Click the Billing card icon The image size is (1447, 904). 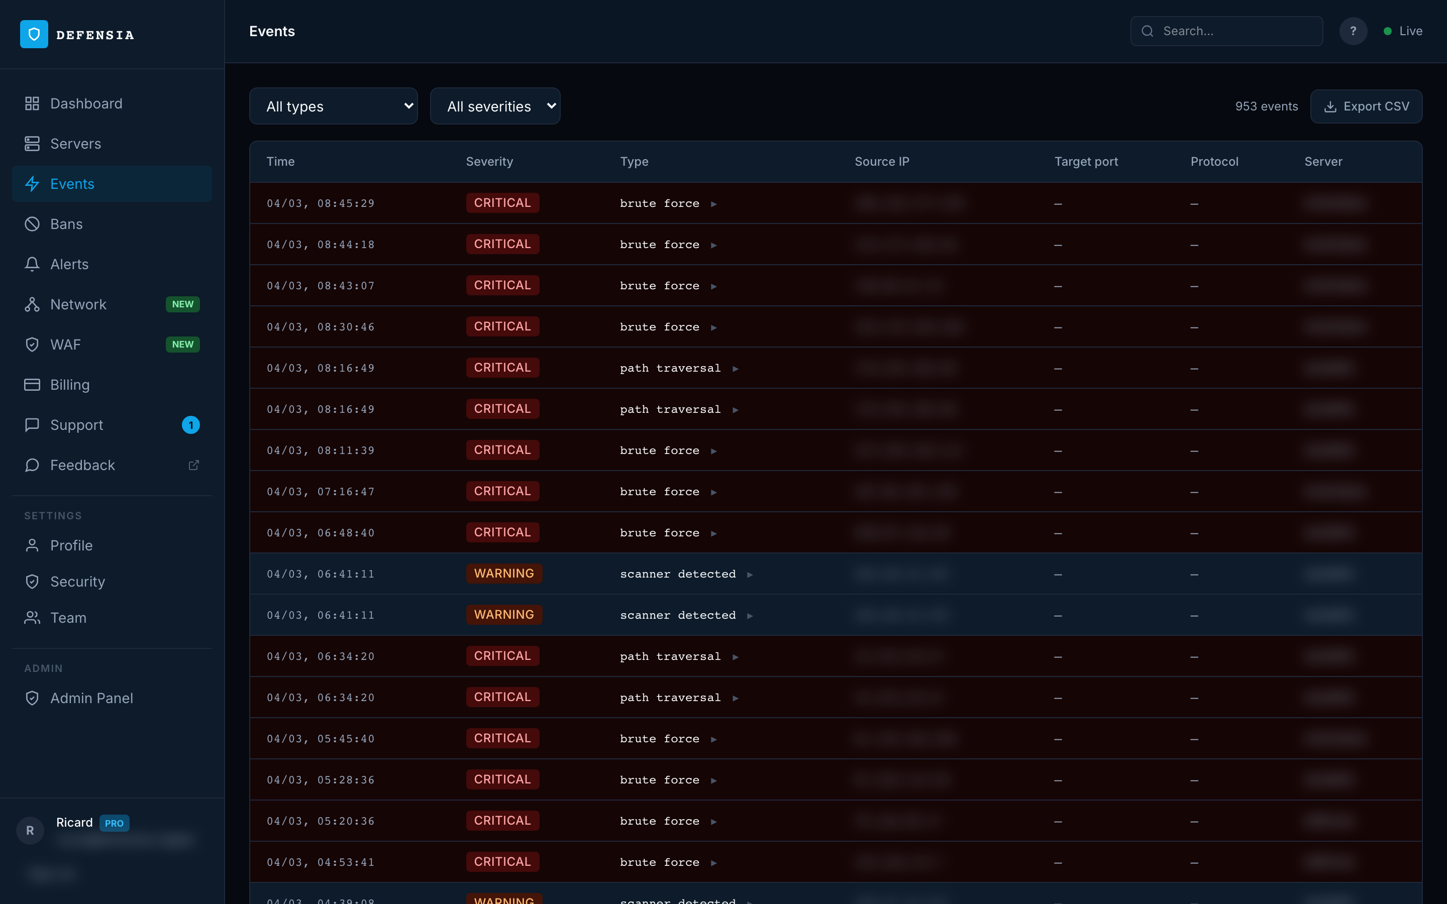32,384
